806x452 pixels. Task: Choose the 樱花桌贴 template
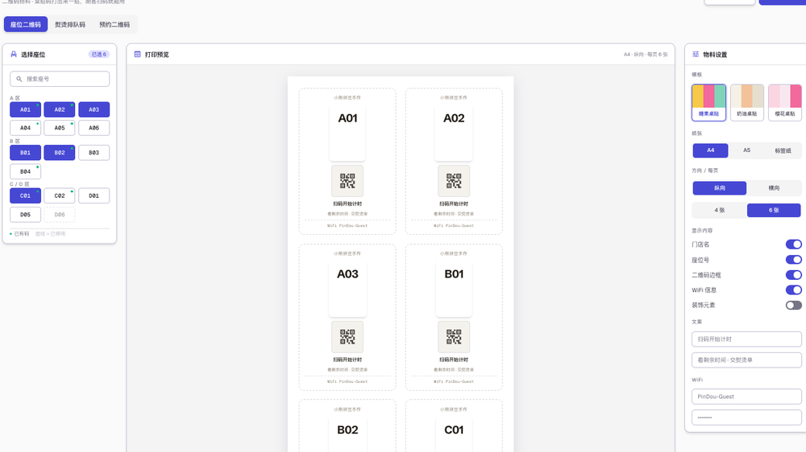[x=785, y=103]
